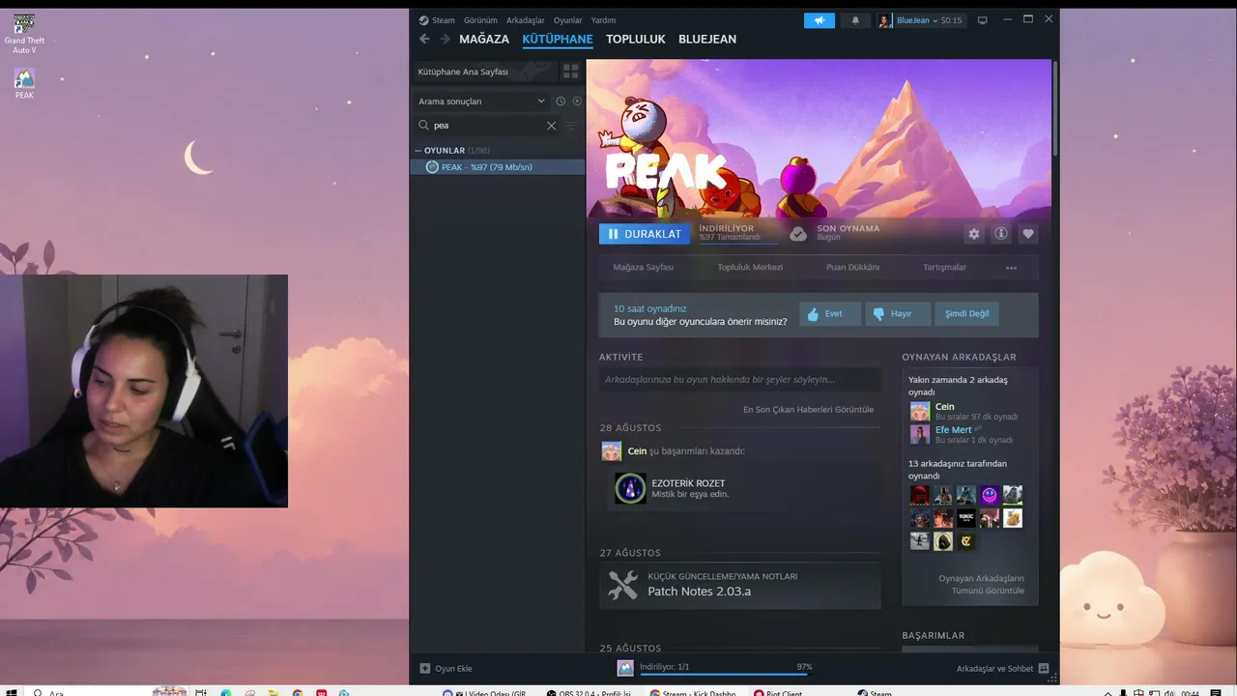Open Cein's avatar in activity feed
The width and height of the screenshot is (1237, 696).
pyautogui.click(x=611, y=451)
